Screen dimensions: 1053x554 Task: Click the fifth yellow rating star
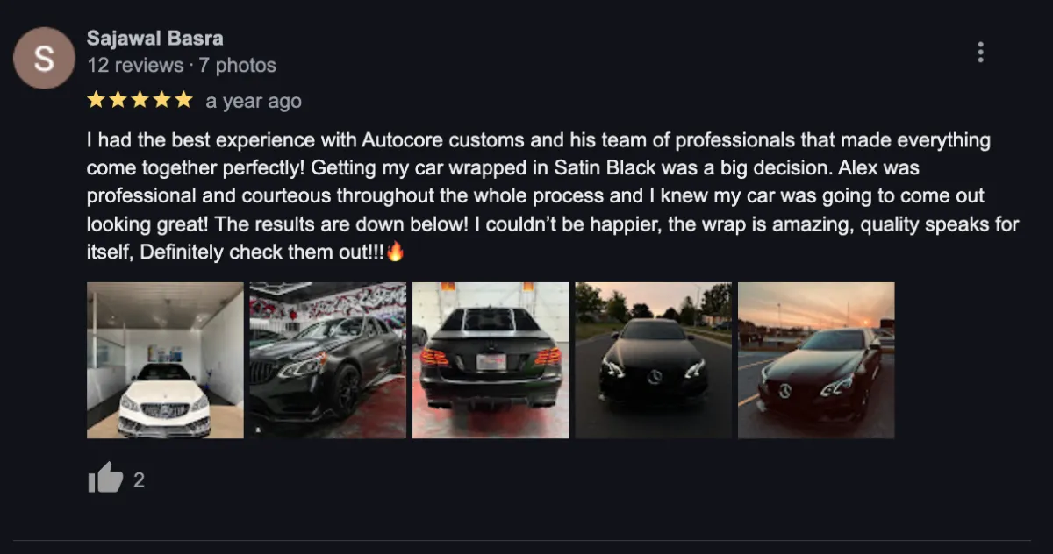coord(183,101)
